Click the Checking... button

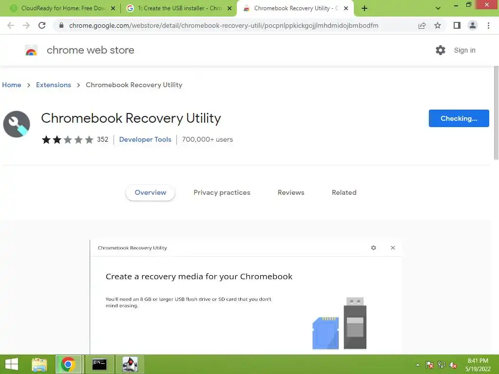pos(459,118)
